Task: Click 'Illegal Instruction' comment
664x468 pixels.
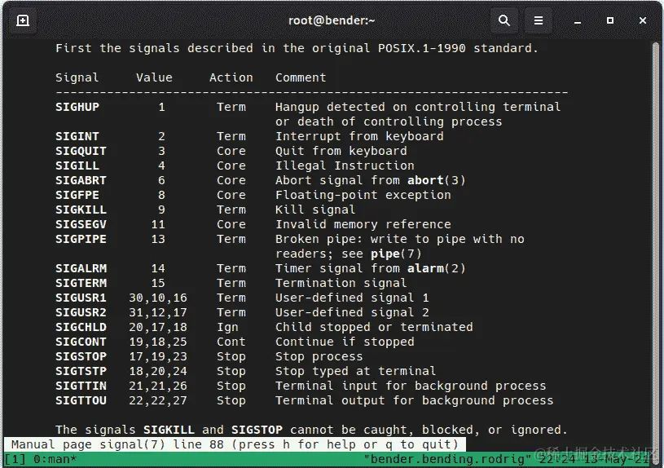Action: (345, 166)
